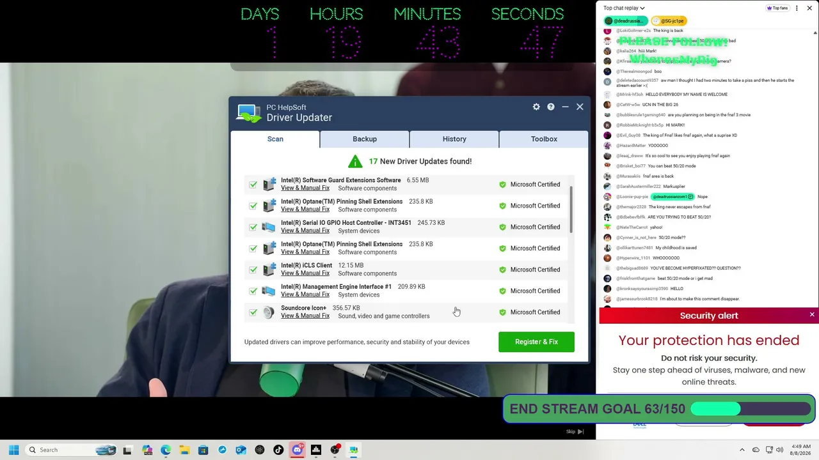Open Microsoft Edge from the taskbar
Viewport: 819px width, 460px height.
(x=166, y=450)
